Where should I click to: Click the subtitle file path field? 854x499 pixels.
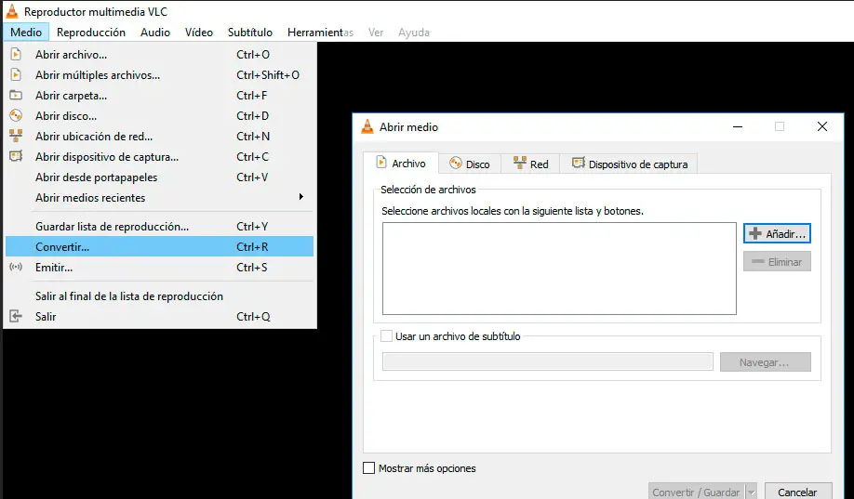[x=547, y=361]
